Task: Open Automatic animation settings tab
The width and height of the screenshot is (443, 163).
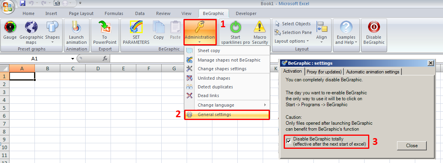Action: tap(372, 71)
